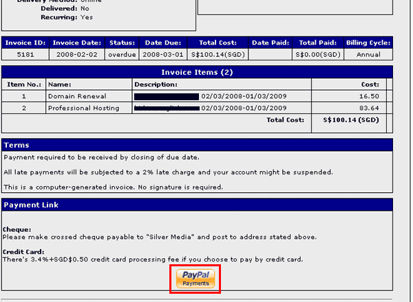Viewport: 413px width, 302px height.
Task: Click the Domain Renewal item name
Action: point(77,96)
